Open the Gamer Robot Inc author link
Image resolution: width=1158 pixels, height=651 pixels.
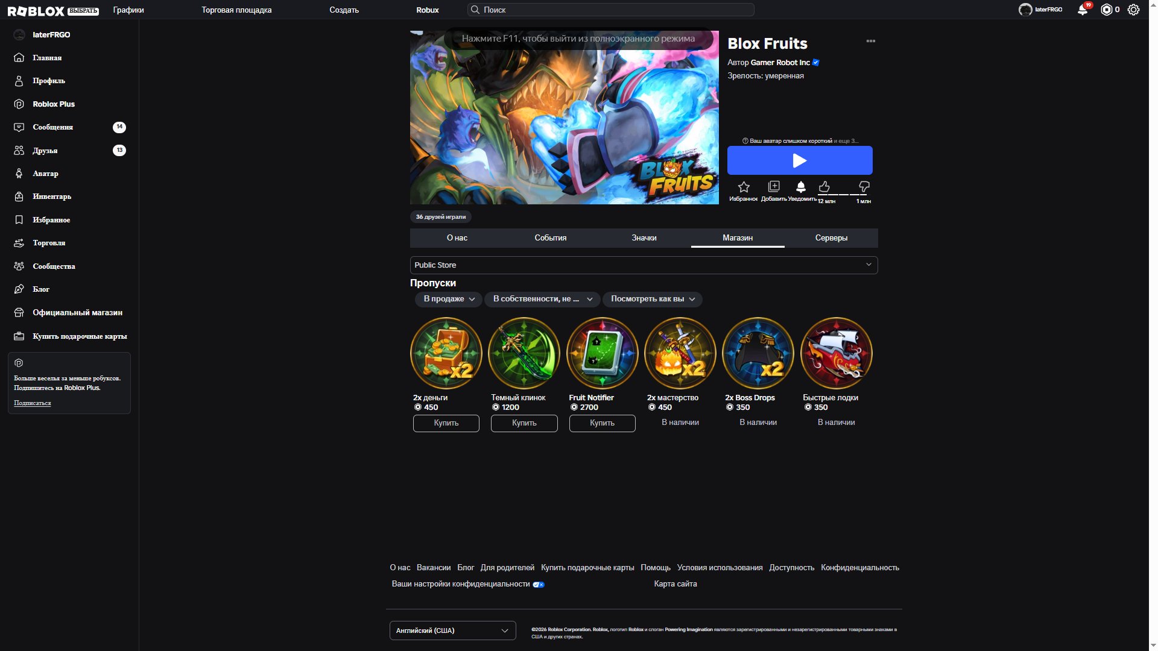click(780, 63)
